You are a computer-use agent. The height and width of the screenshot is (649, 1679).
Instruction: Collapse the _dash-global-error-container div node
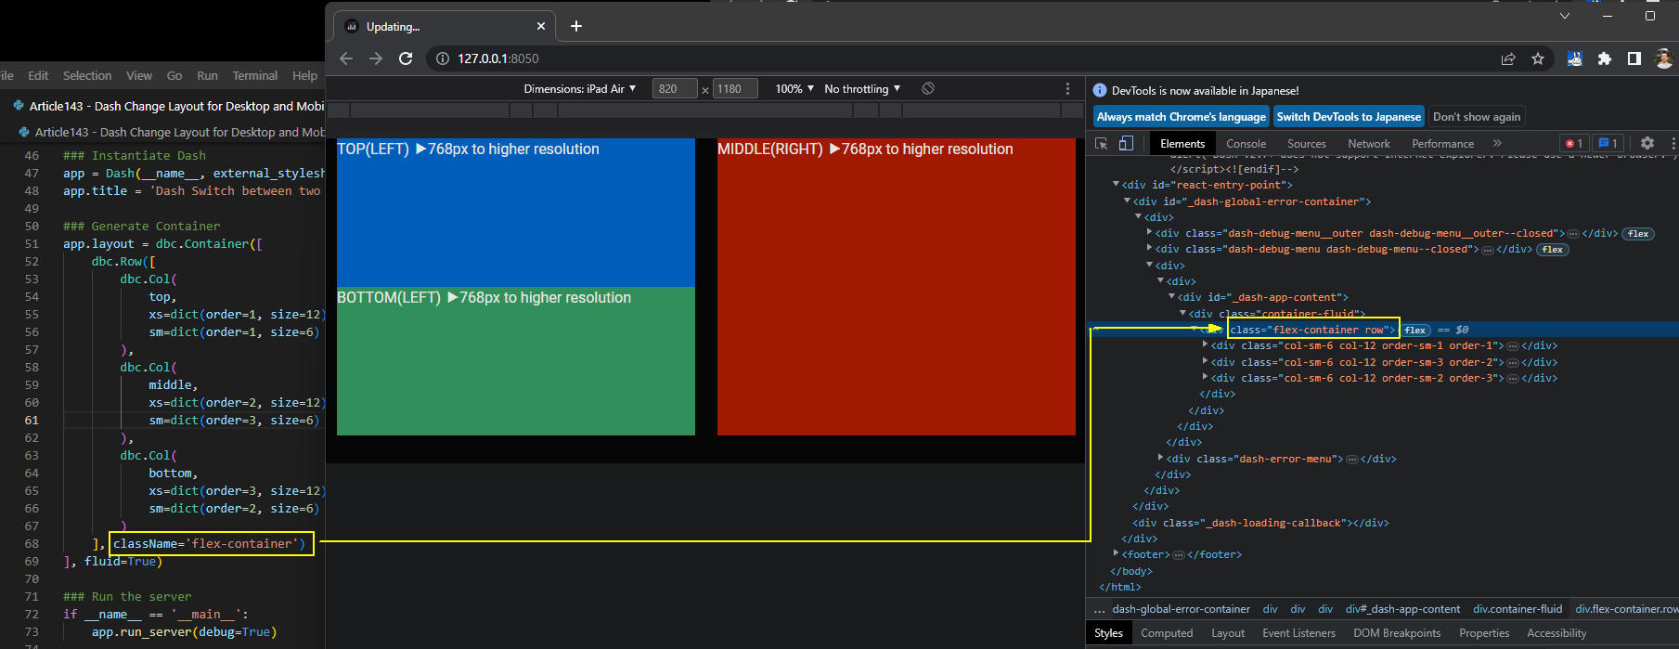[1128, 201]
